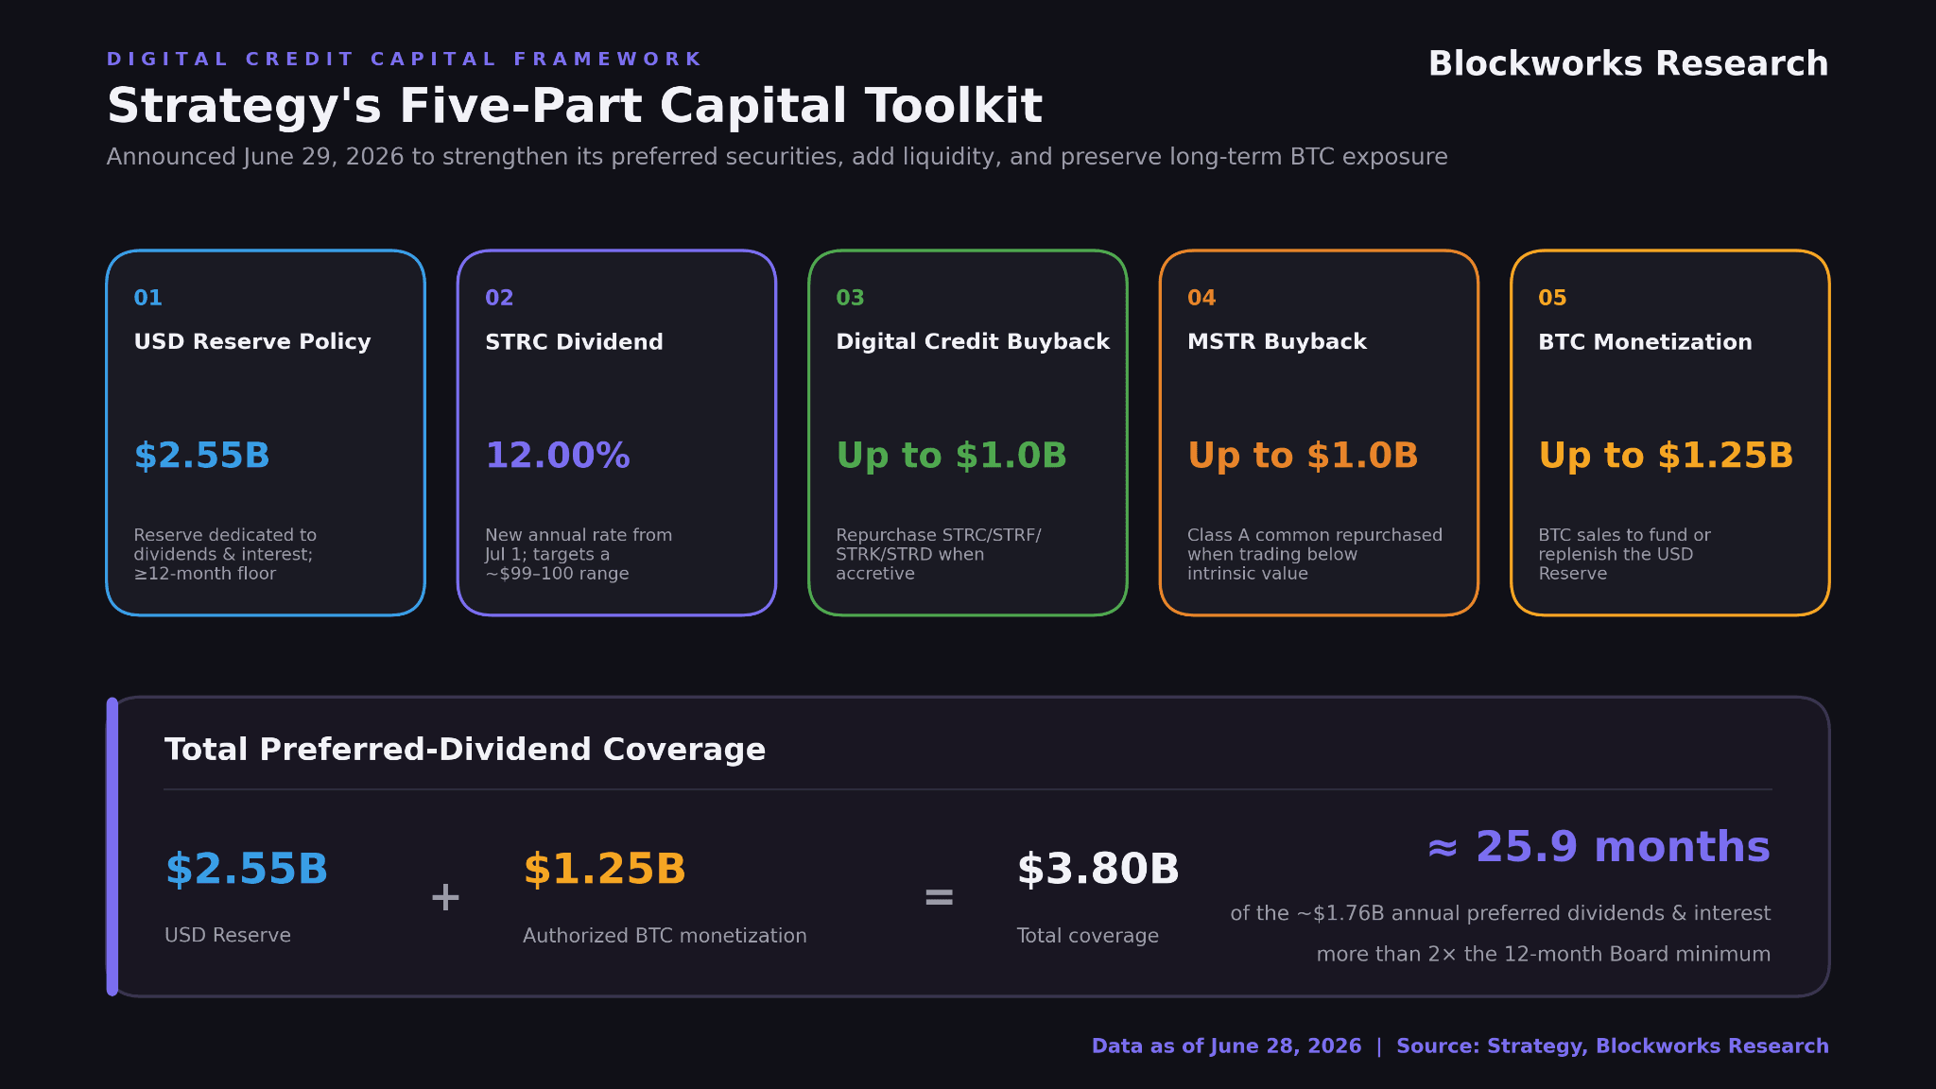
Task: Click the "≈ 25.9 months" figure
Action: pos(1599,847)
